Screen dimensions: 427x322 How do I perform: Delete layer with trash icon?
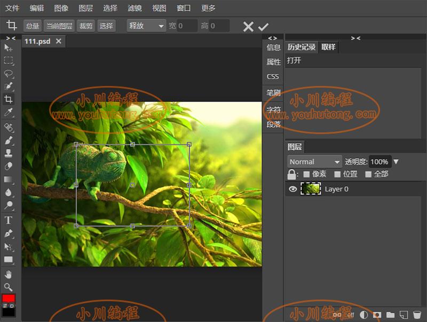[x=417, y=315]
